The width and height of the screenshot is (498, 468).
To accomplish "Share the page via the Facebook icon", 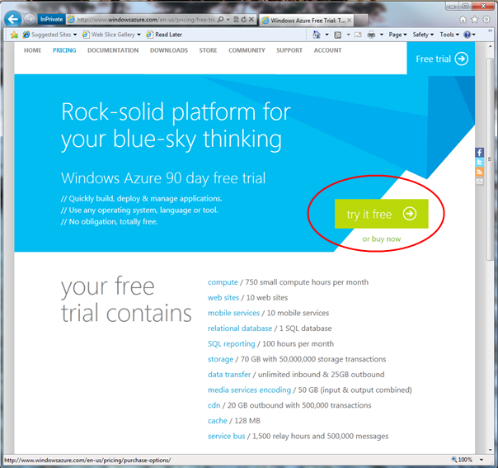I will click(x=480, y=153).
